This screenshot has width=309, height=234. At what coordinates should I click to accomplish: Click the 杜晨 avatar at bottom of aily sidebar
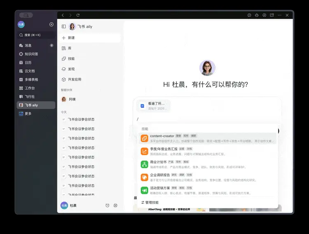click(x=64, y=206)
